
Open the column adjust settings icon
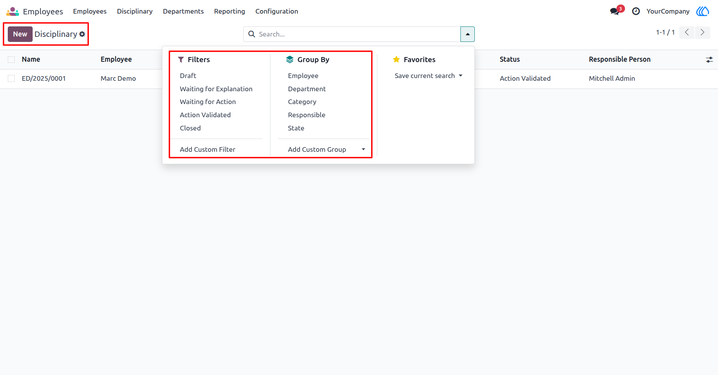coord(709,59)
